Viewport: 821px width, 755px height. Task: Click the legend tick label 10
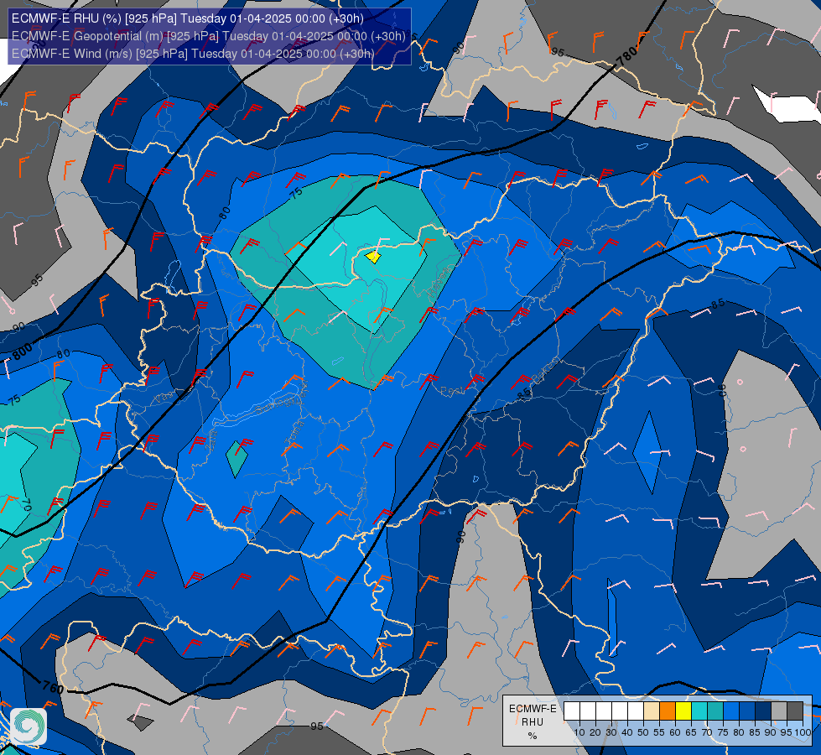[579, 732]
